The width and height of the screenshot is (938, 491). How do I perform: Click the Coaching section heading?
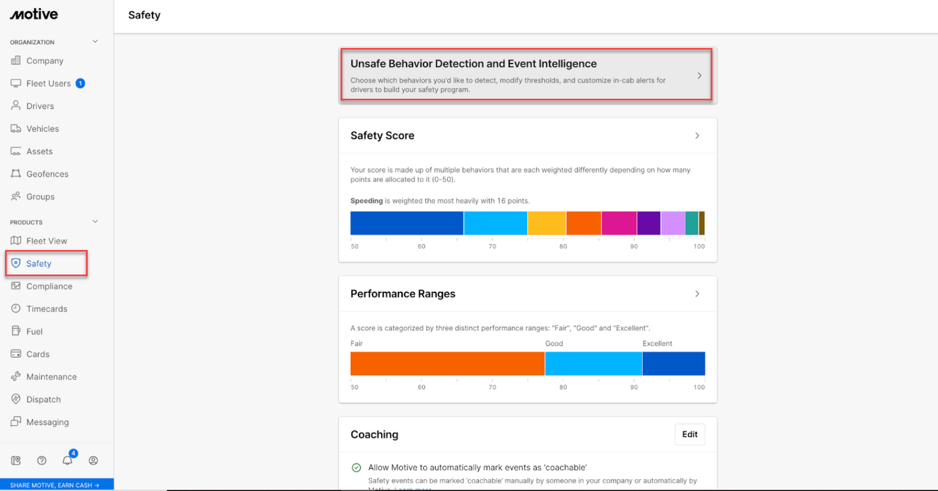[x=375, y=434]
